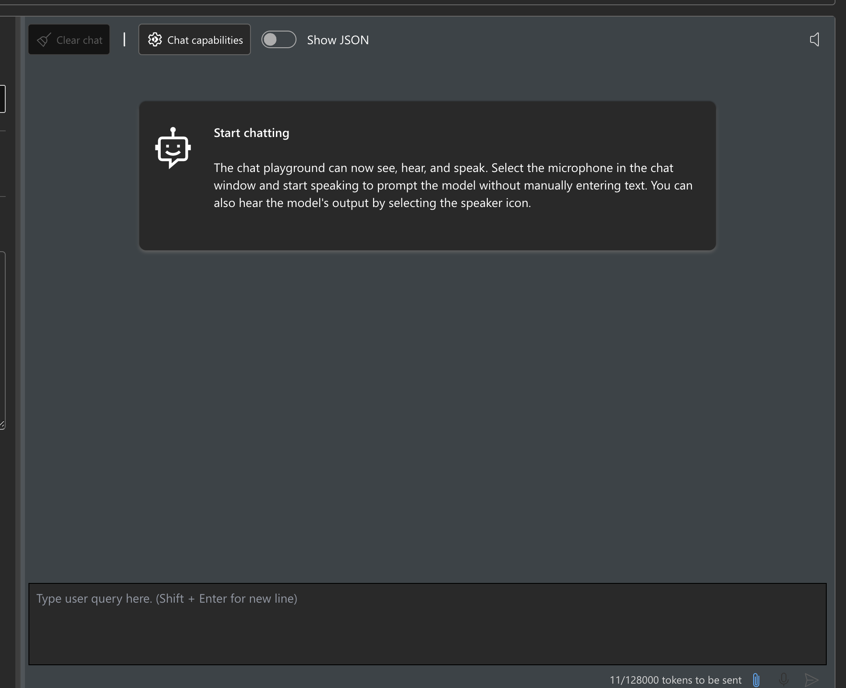Click the broom icon in Clear chat
846x688 pixels.
tap(44, 40)
